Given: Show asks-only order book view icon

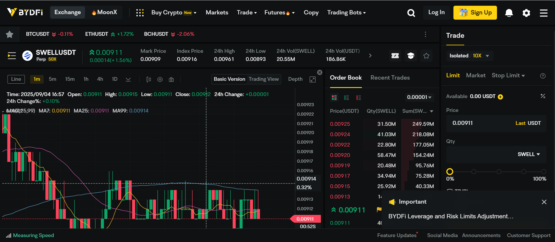Looking at the screenshot, I should [359, 97].
